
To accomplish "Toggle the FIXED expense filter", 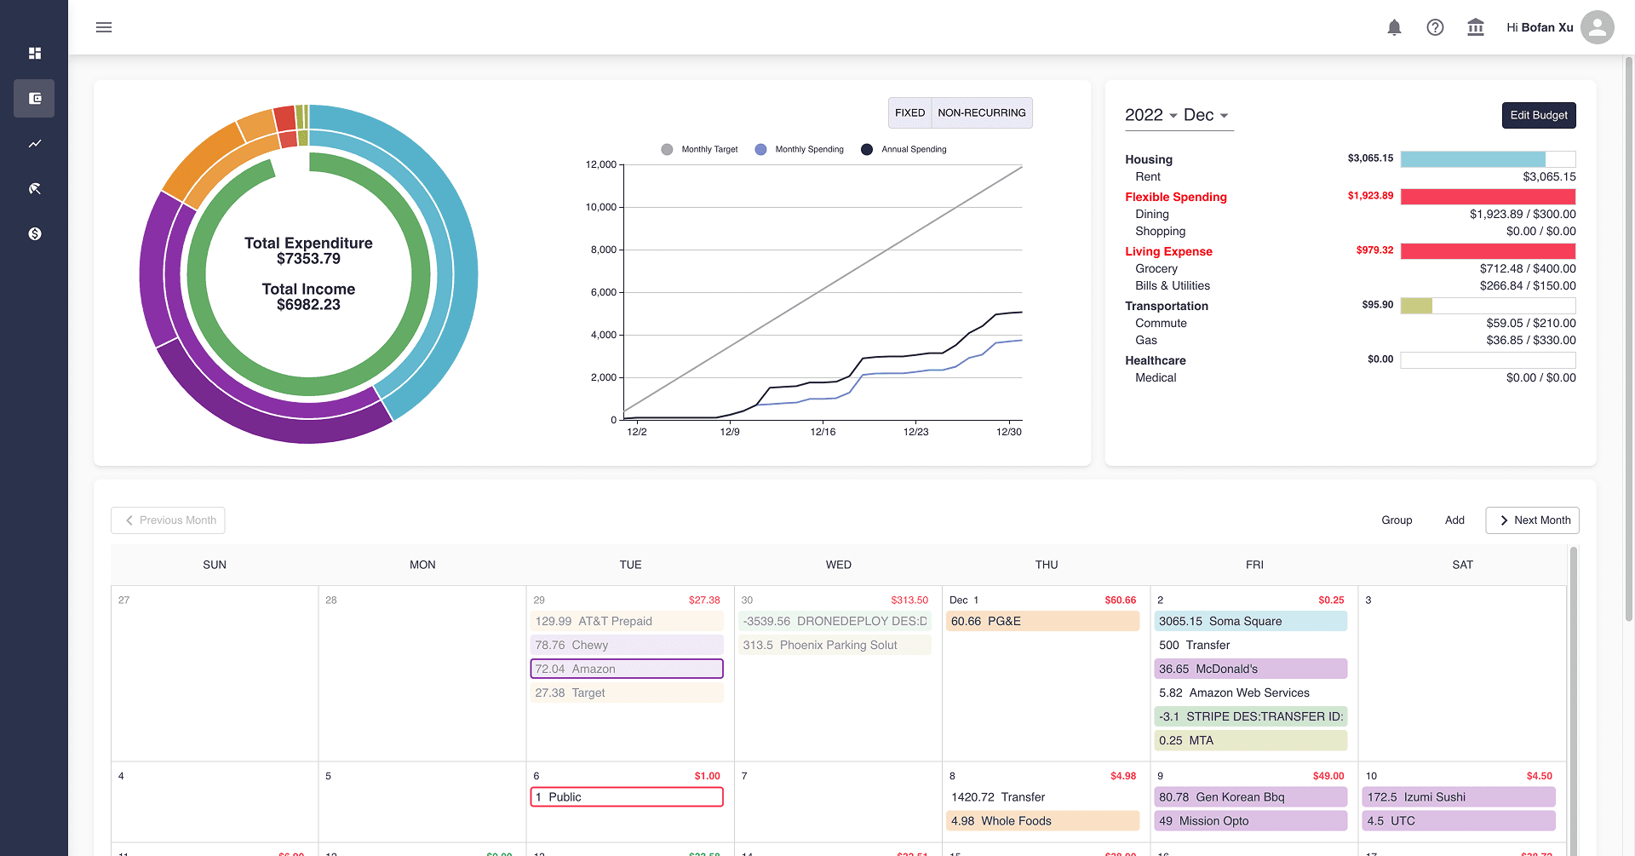I will click(x=909, y=112).
